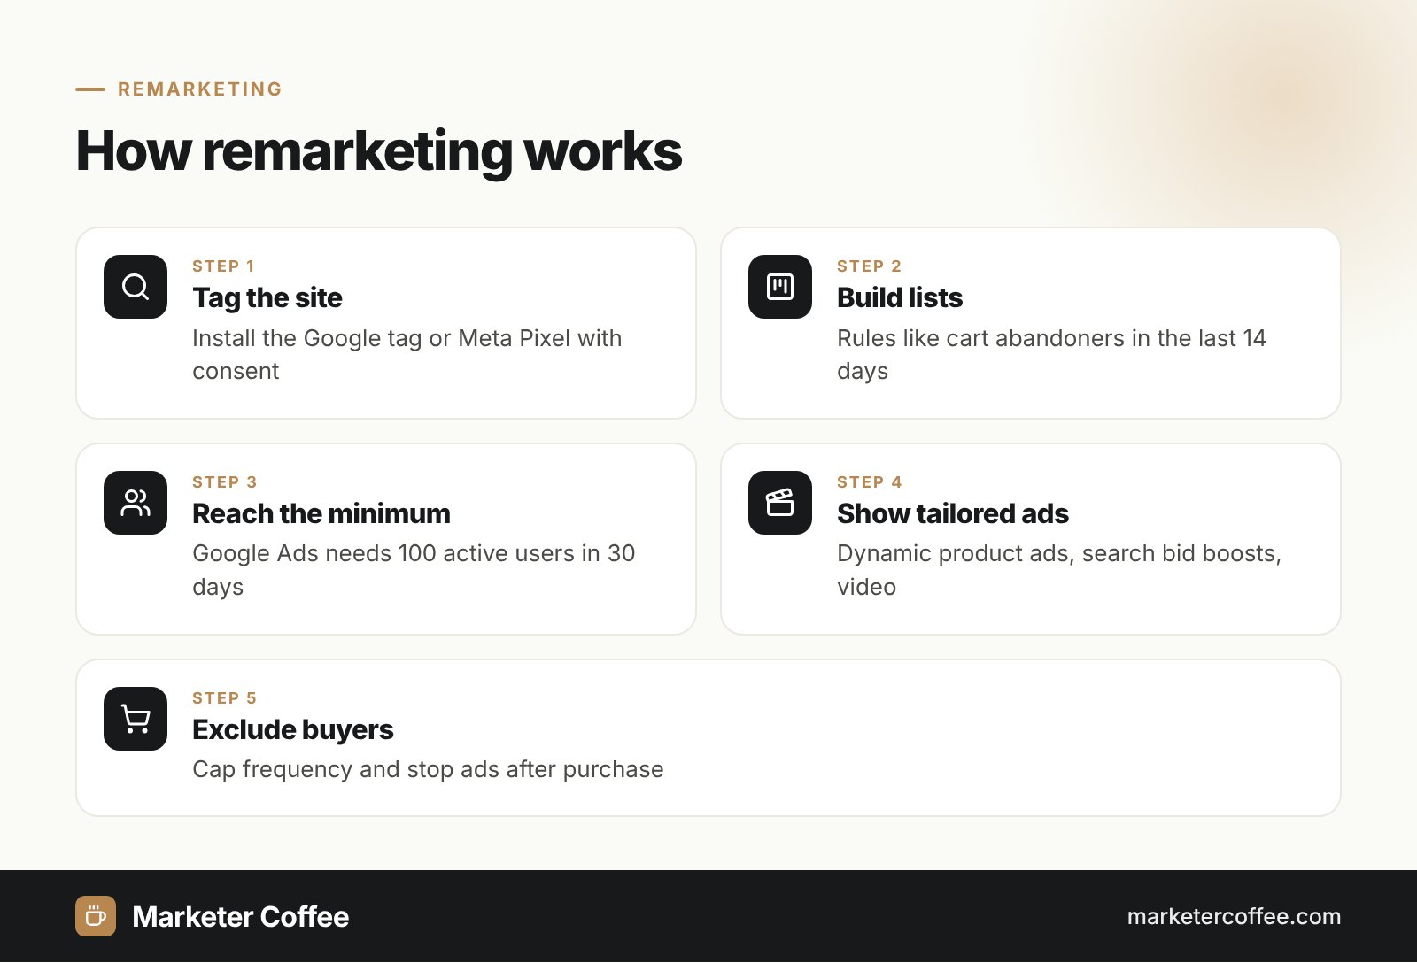Click the Tag the site title
The image size is (1417, 963).
(267, 297)
